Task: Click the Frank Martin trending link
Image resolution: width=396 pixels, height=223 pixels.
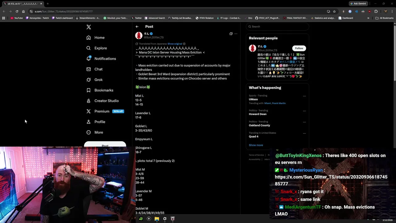Action: point(279,103)
